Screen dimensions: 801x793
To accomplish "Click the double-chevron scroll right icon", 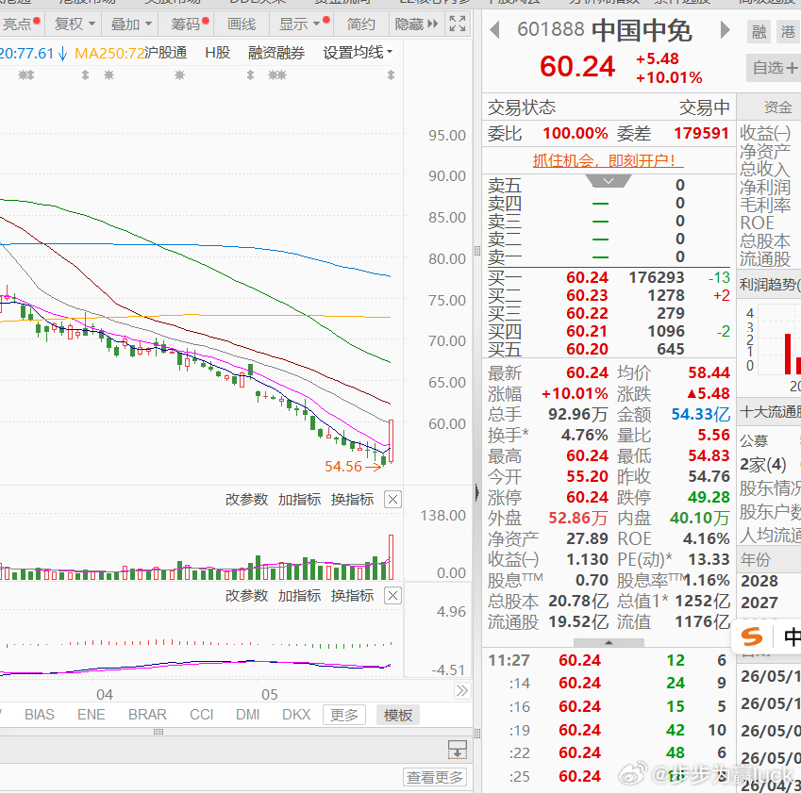I will tap(461, 691).
